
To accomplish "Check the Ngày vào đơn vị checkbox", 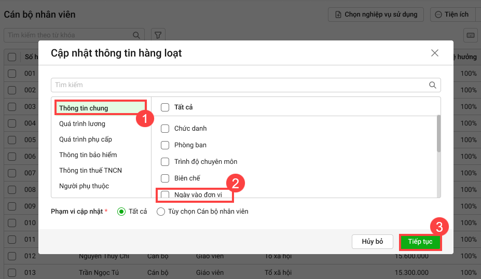I will 165,195.
